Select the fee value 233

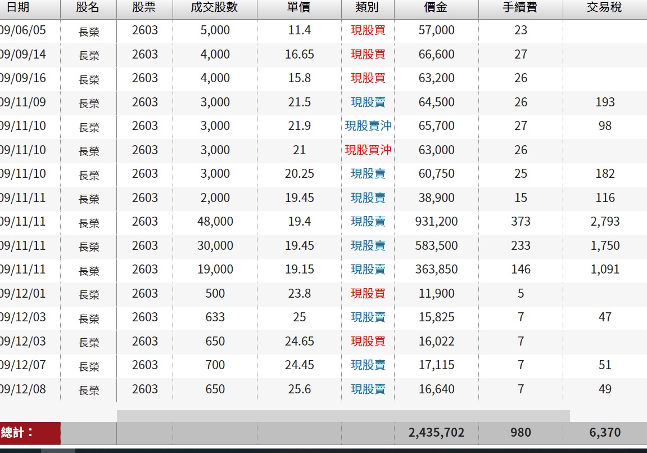point(521,246)
